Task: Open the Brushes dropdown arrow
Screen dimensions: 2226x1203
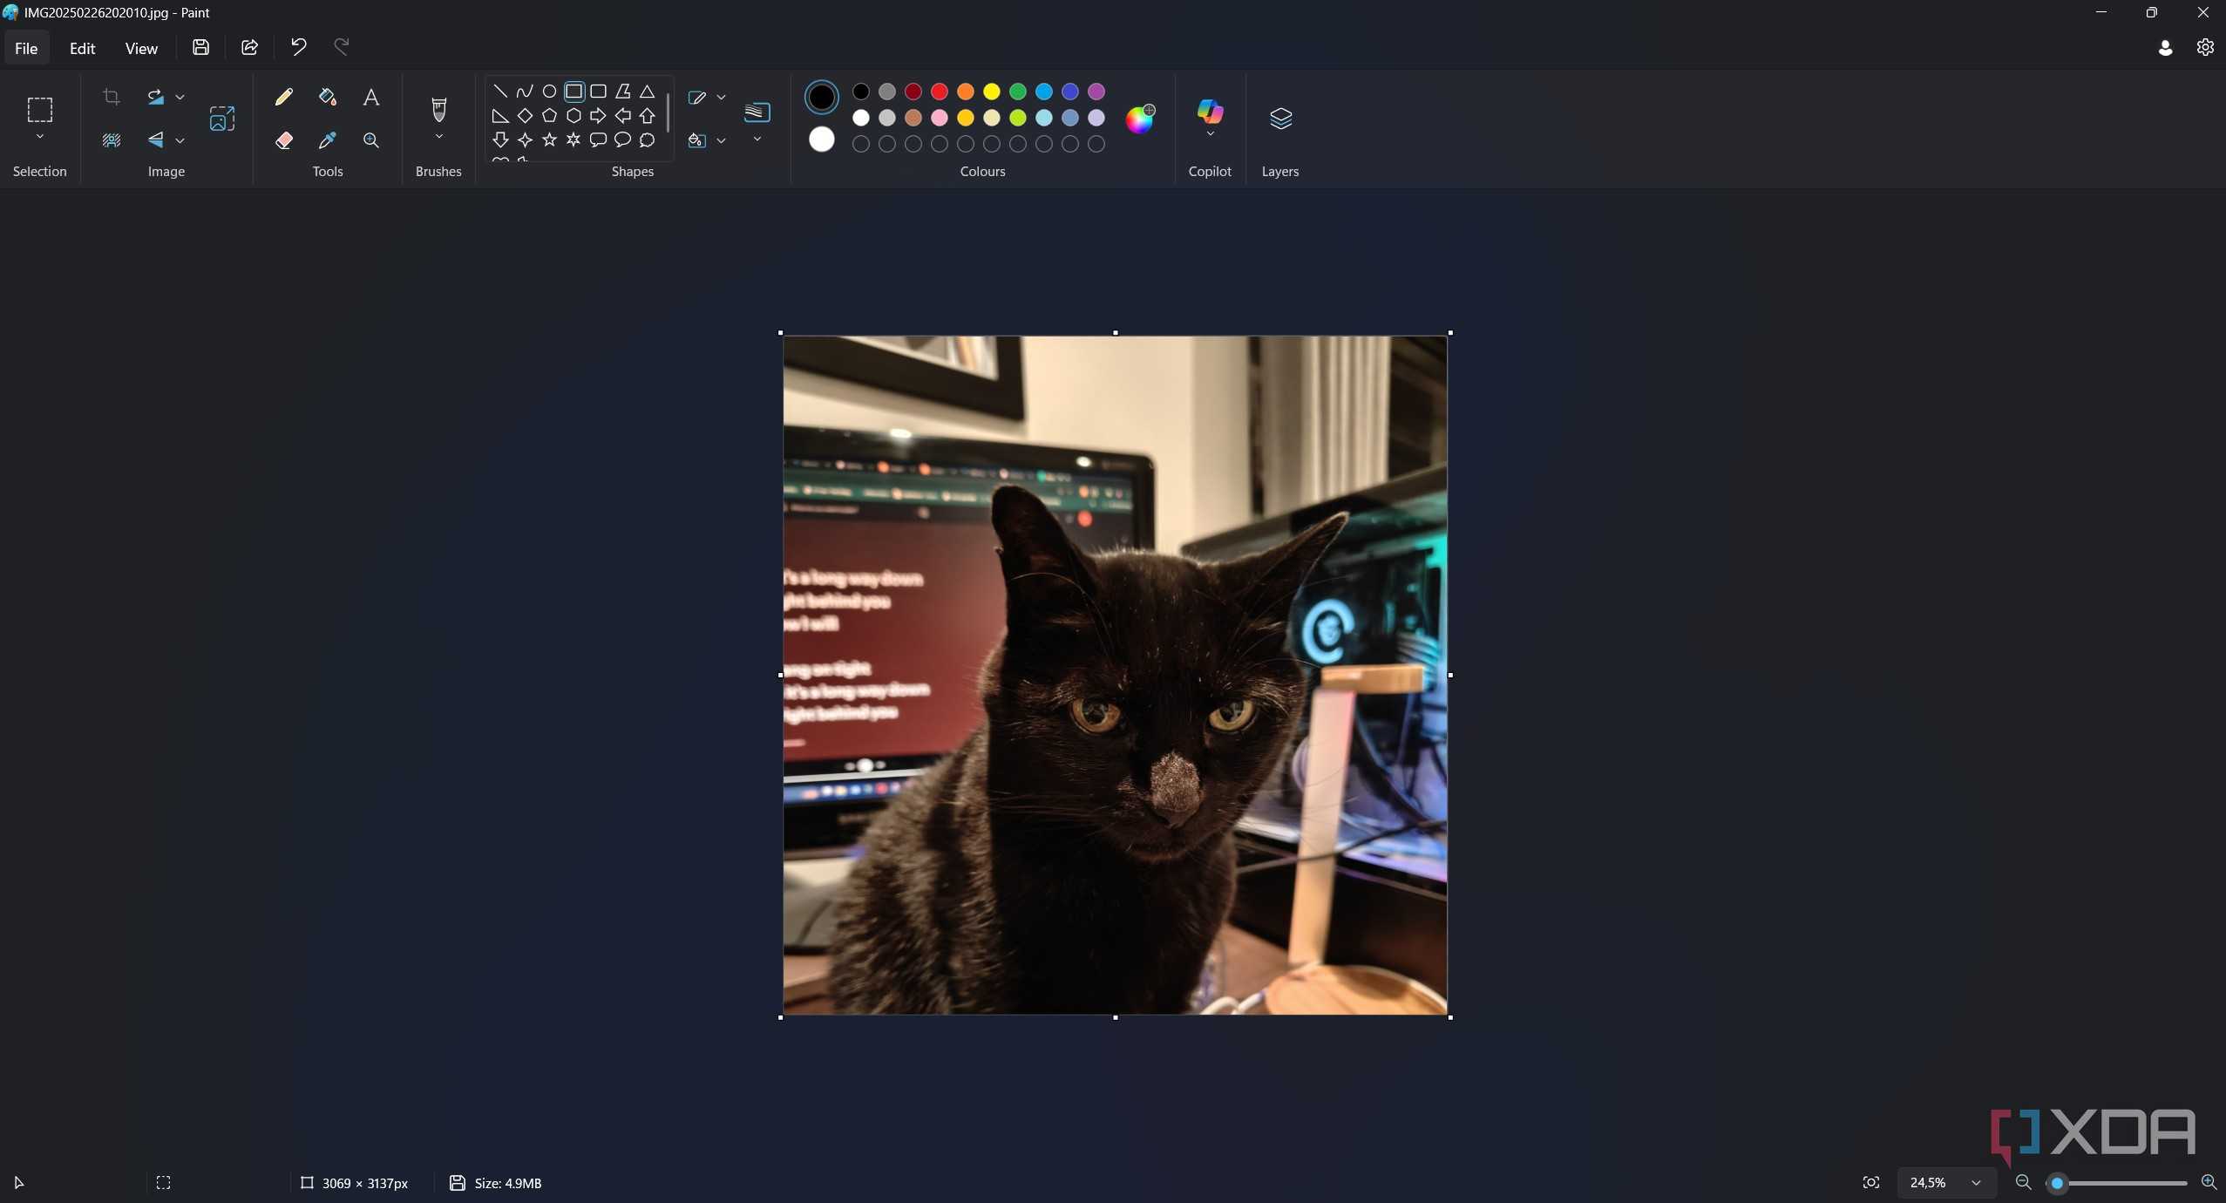Action: coord(438,137)
